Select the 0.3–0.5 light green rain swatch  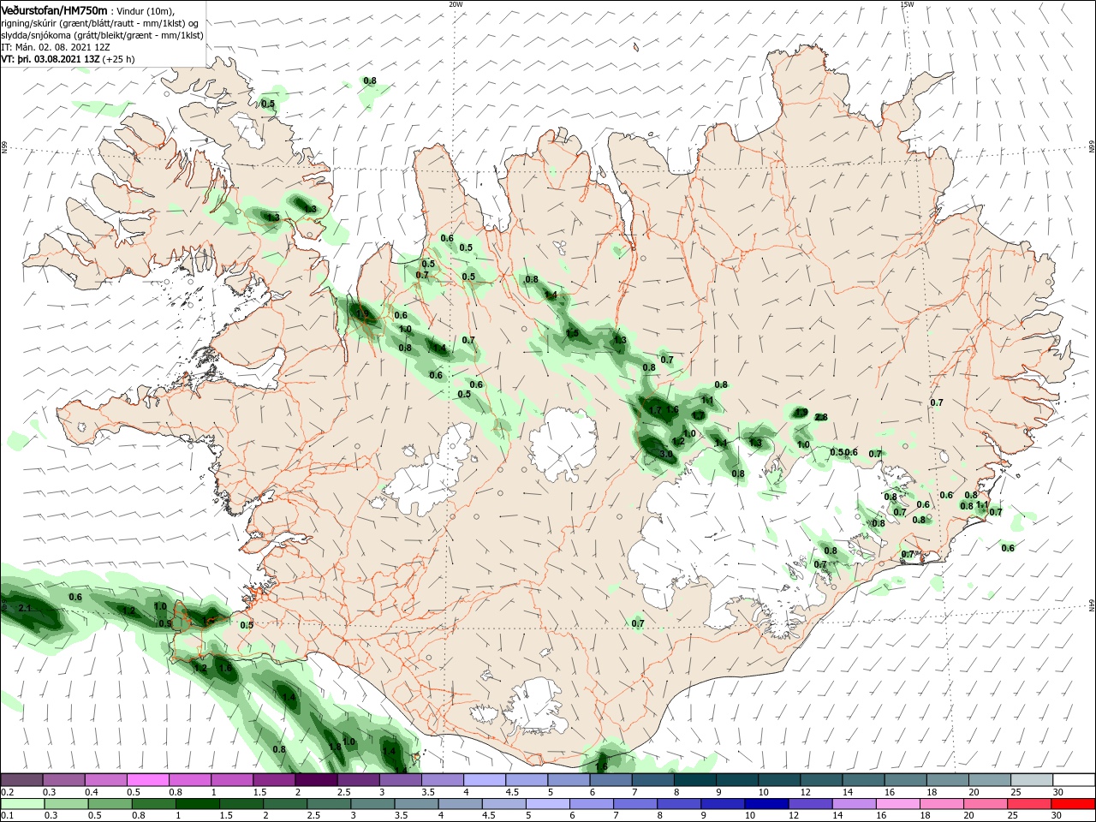tap(68, 804)
